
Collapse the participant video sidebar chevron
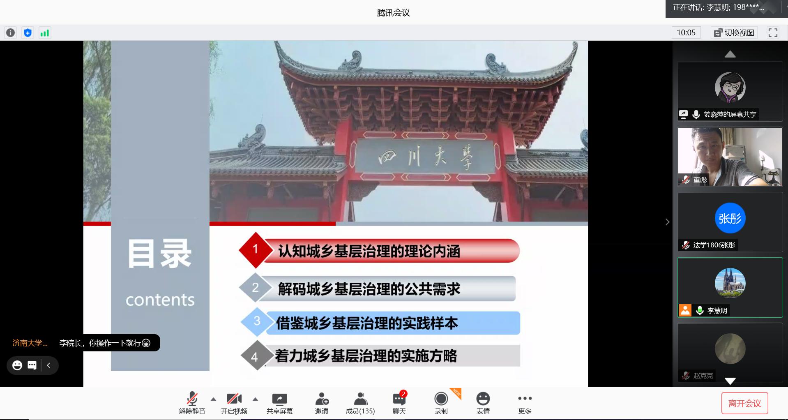667,222
